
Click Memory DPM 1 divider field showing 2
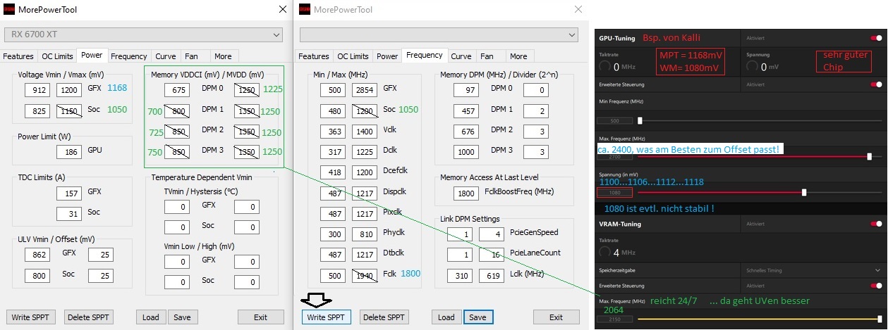(535, 111)
